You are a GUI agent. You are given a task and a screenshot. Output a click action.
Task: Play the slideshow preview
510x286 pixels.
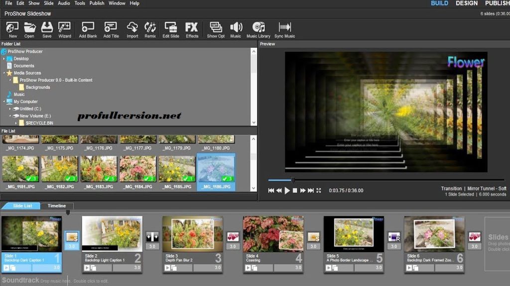click(x=288, y=190)
